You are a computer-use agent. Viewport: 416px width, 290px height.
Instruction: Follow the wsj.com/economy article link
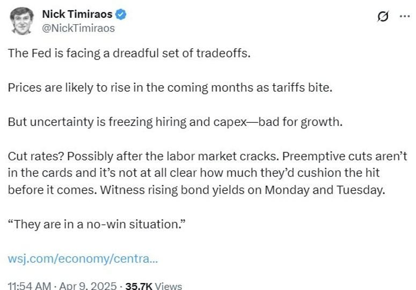coord(83,258)
